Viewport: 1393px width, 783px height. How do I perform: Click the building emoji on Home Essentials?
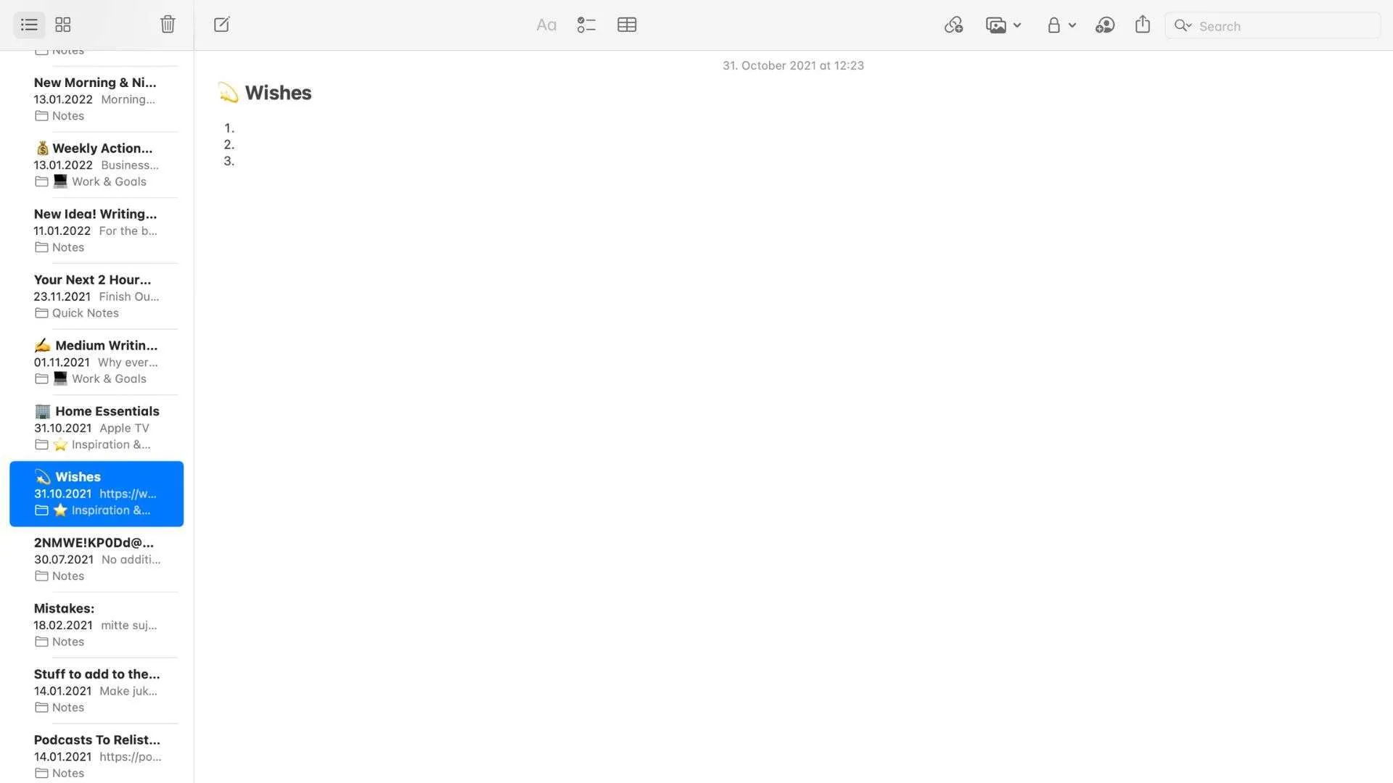point(43,412)
